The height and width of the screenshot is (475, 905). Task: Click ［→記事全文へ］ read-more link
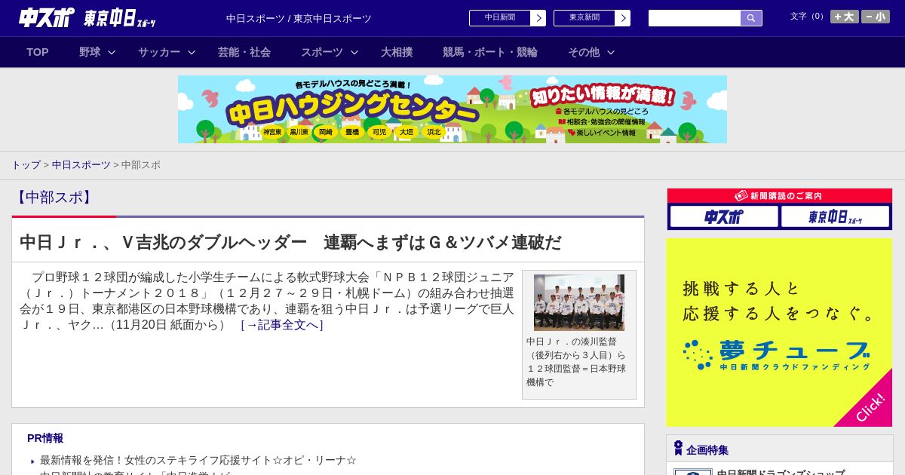282,325
